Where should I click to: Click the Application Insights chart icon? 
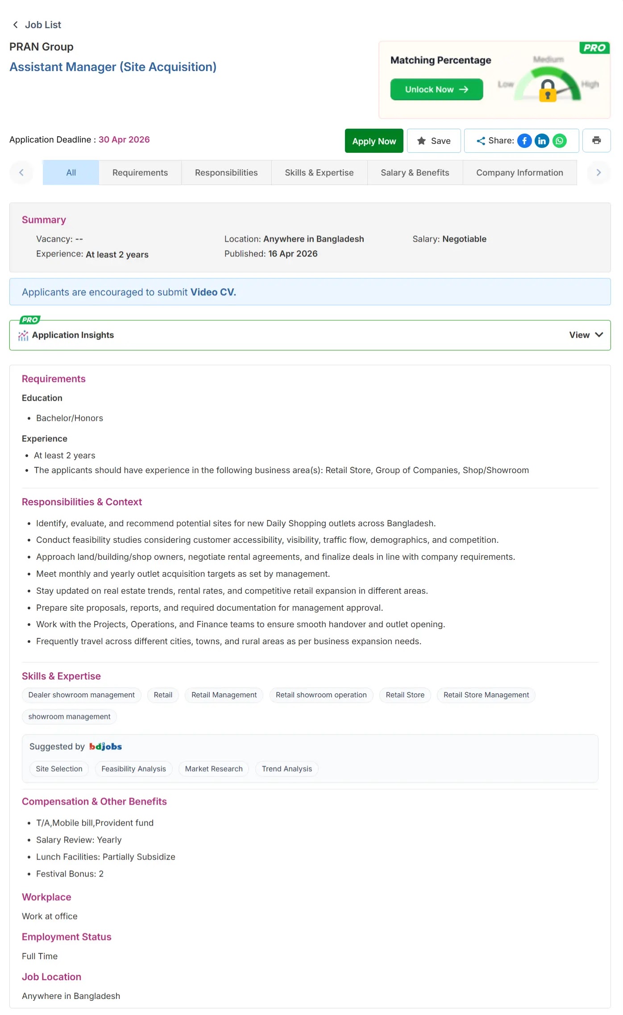tap(23, 336)
